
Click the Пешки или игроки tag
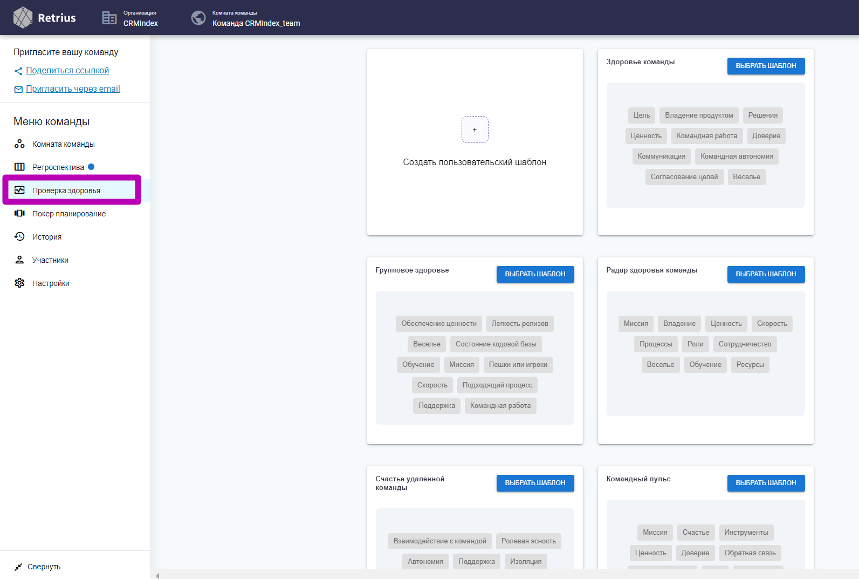(518, 365)
